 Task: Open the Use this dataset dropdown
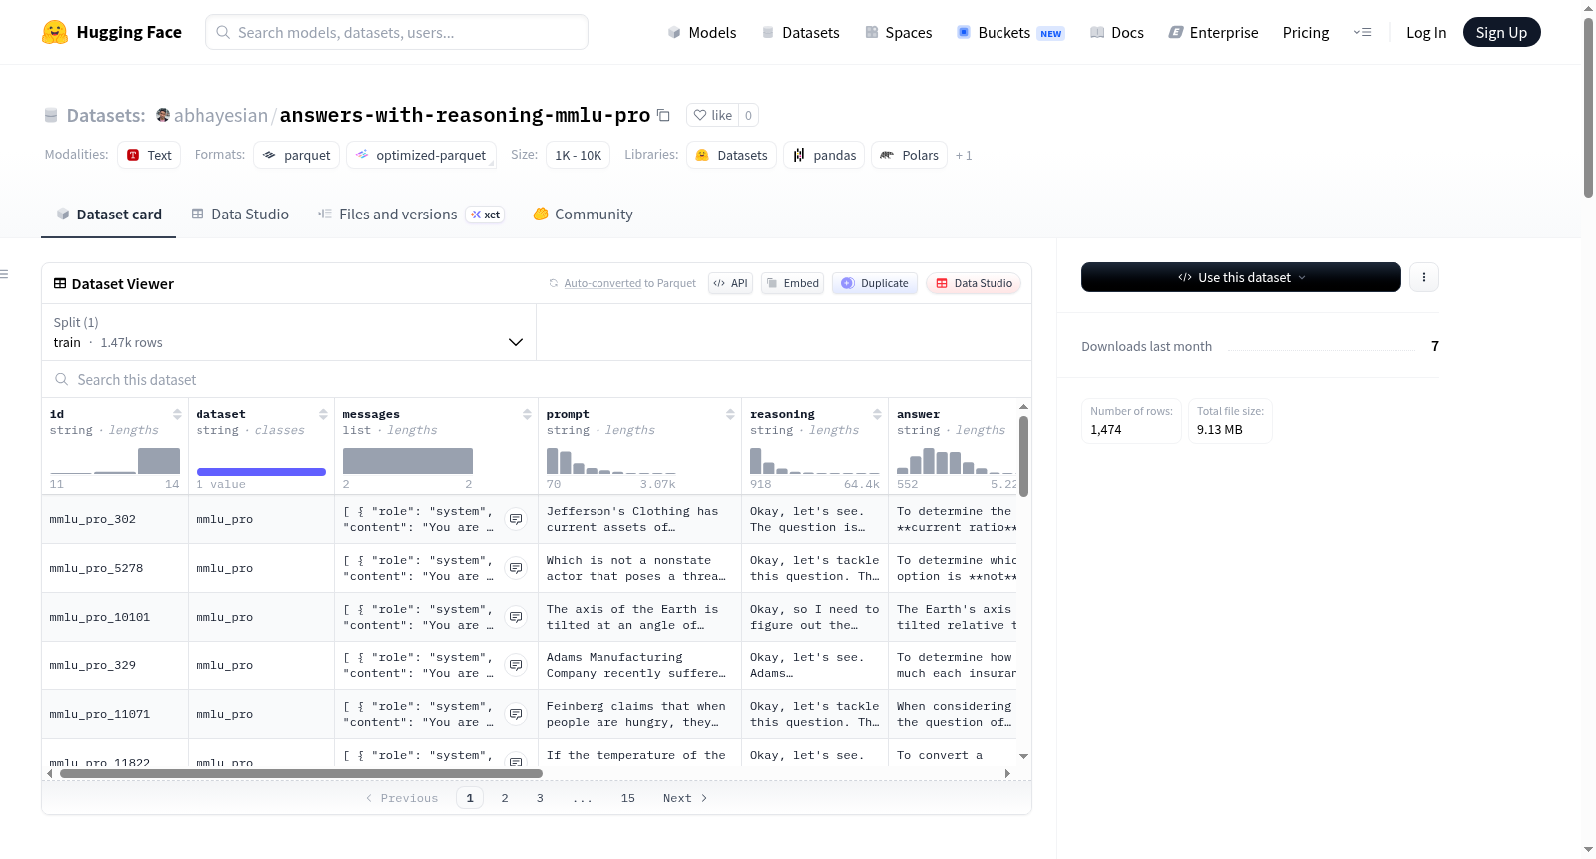click(1241, 277)
